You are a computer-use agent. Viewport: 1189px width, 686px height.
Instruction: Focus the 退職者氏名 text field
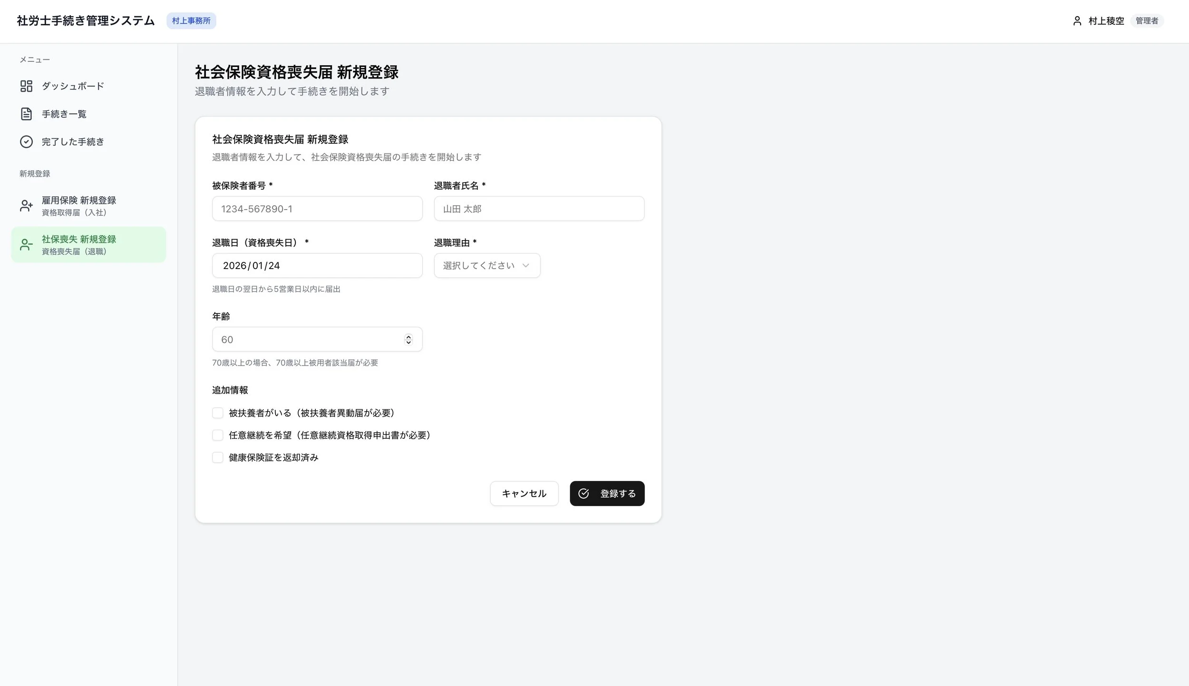pyautogui.click(x=539, y=209)
